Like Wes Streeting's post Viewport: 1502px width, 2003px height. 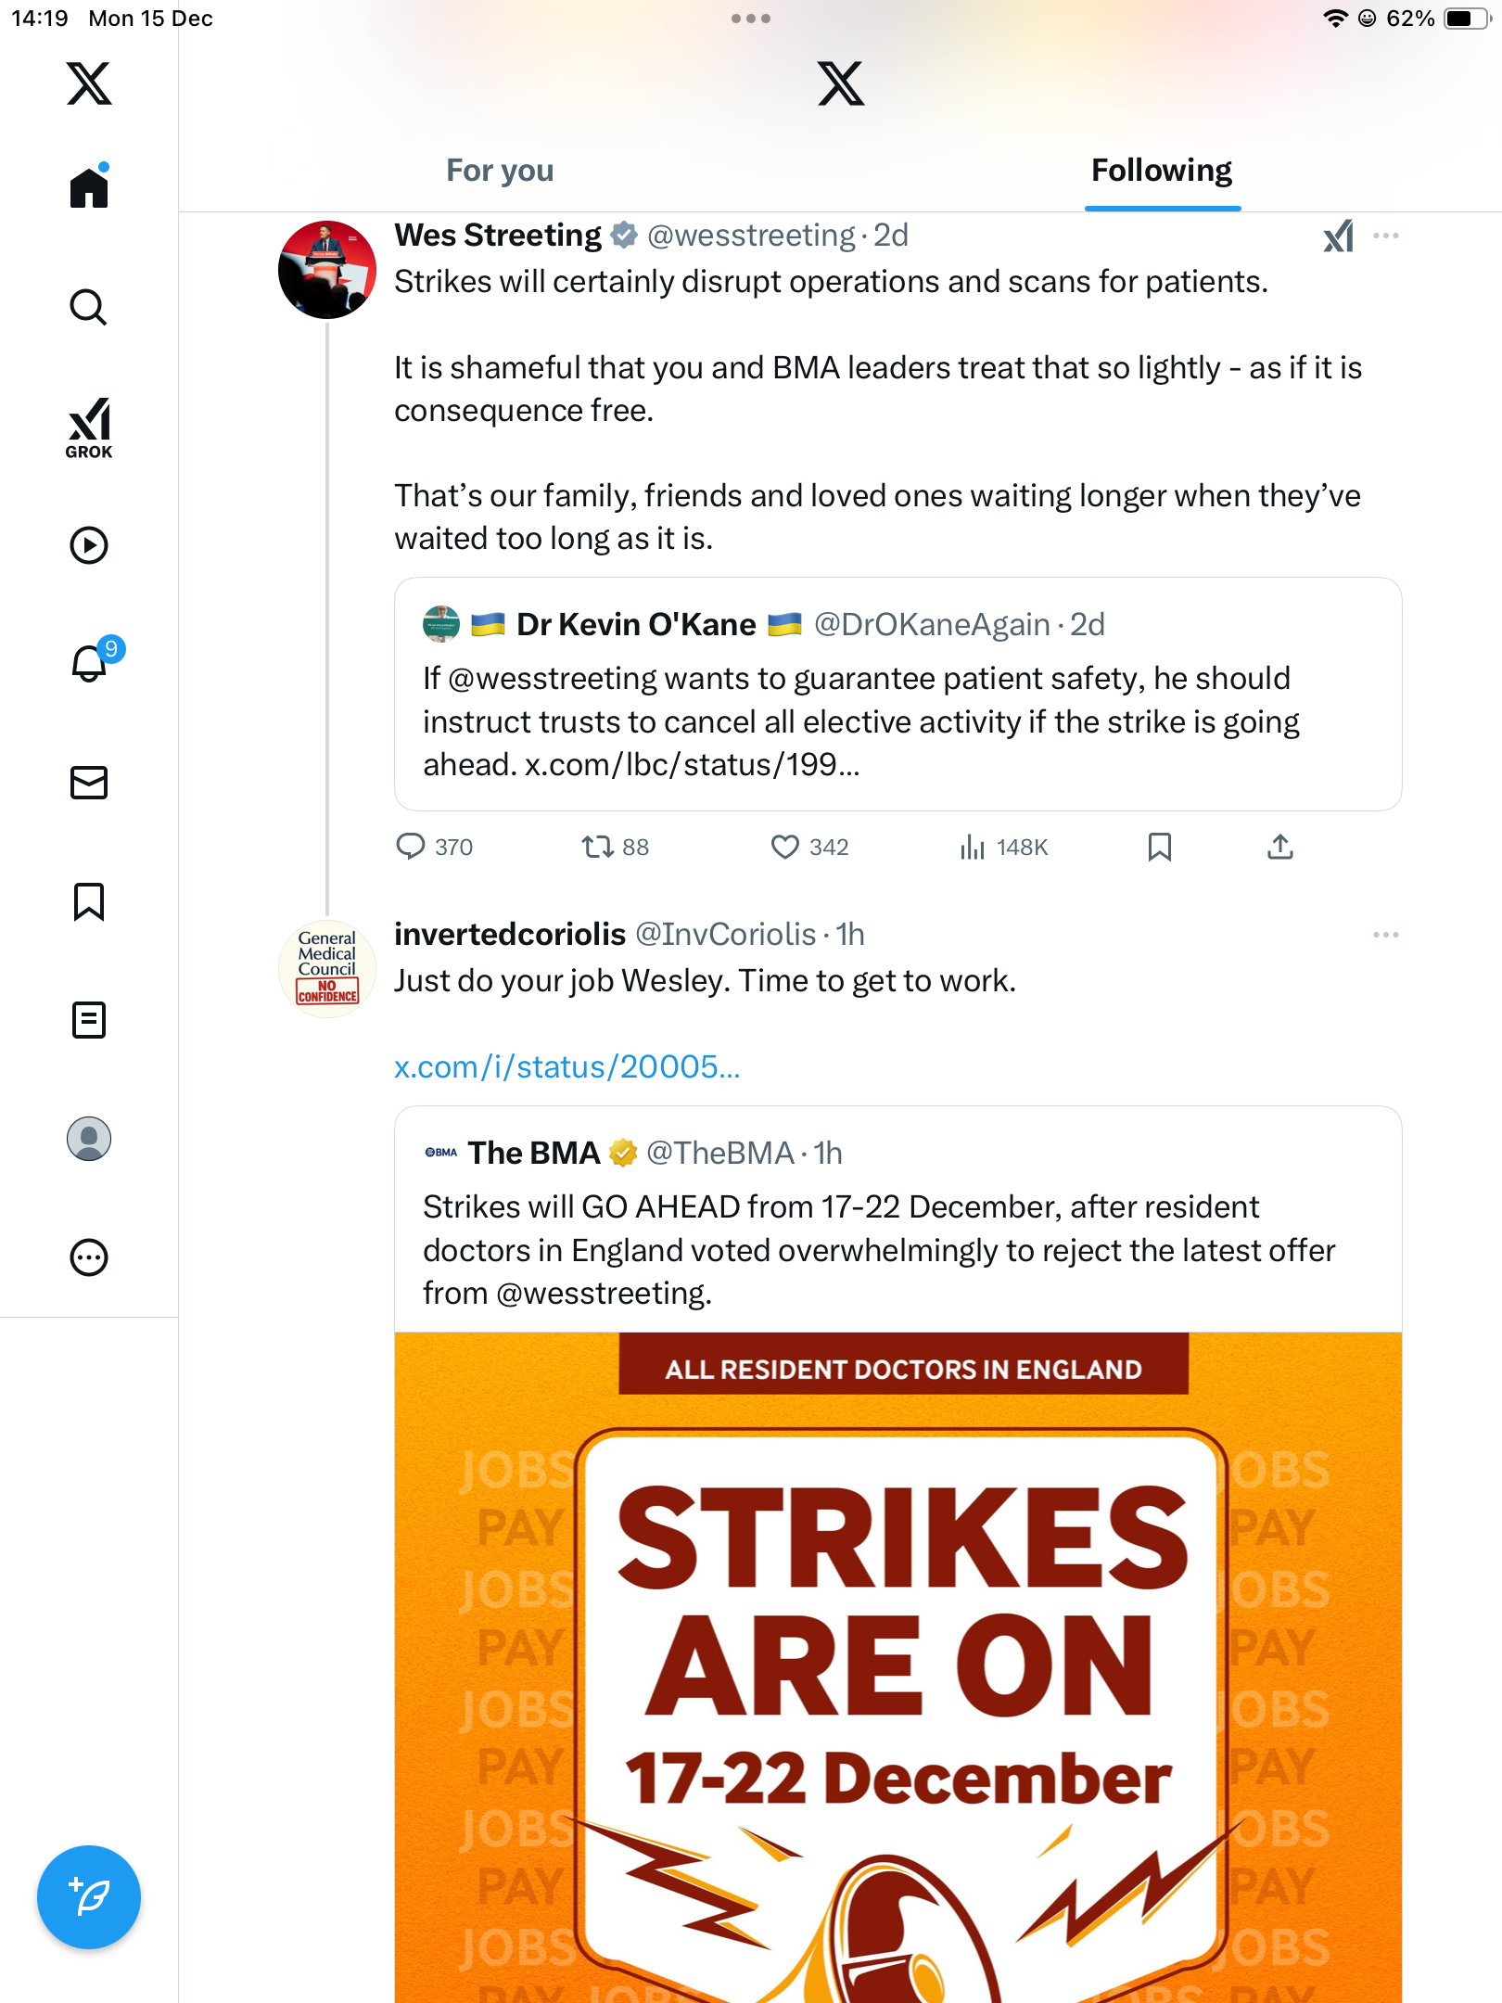pos(785,847)
